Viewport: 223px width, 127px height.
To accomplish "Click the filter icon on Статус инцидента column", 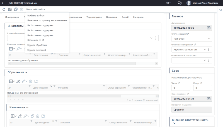I will [x=105, y=53].
